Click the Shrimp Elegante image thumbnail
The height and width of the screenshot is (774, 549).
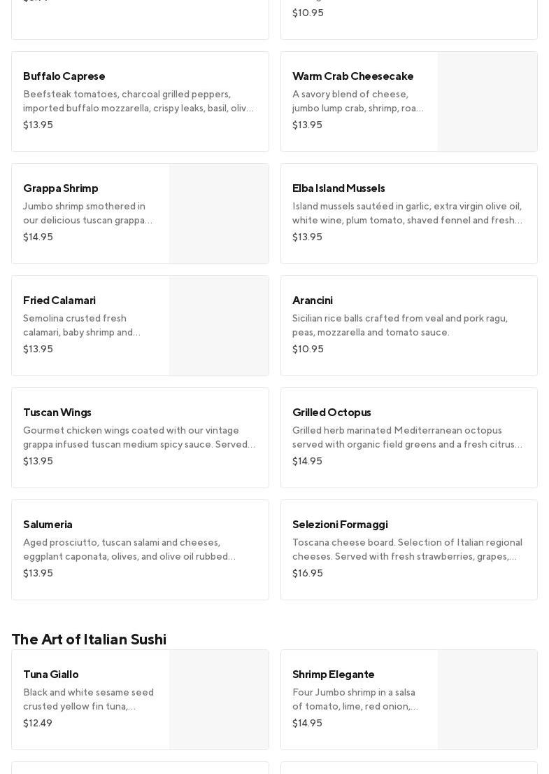487,700
